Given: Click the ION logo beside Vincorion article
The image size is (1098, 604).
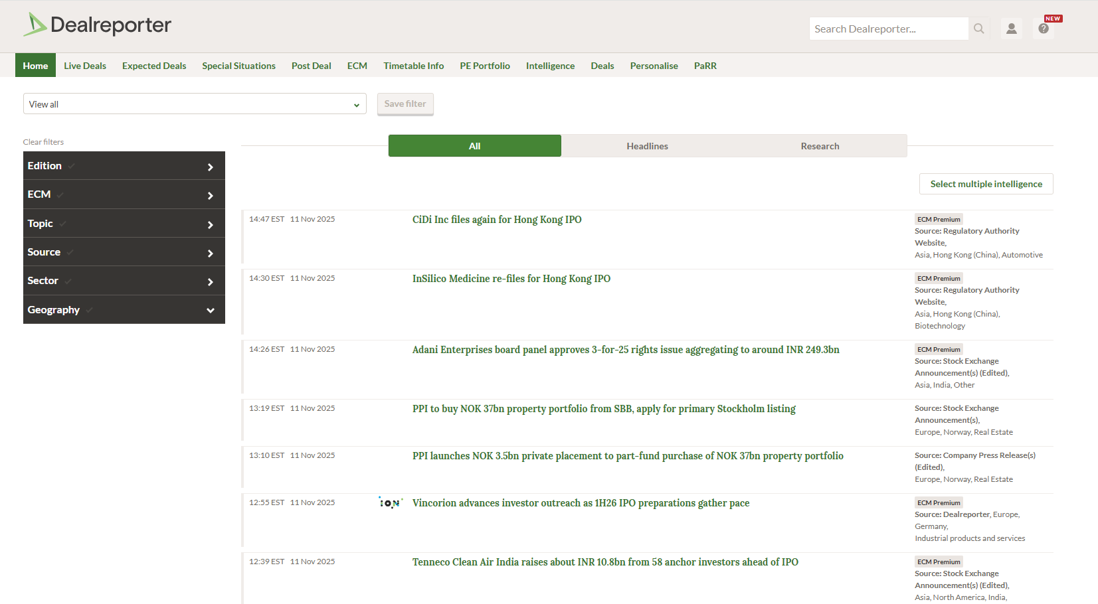Looking at the screenshot, I should (x=391, y=503).
